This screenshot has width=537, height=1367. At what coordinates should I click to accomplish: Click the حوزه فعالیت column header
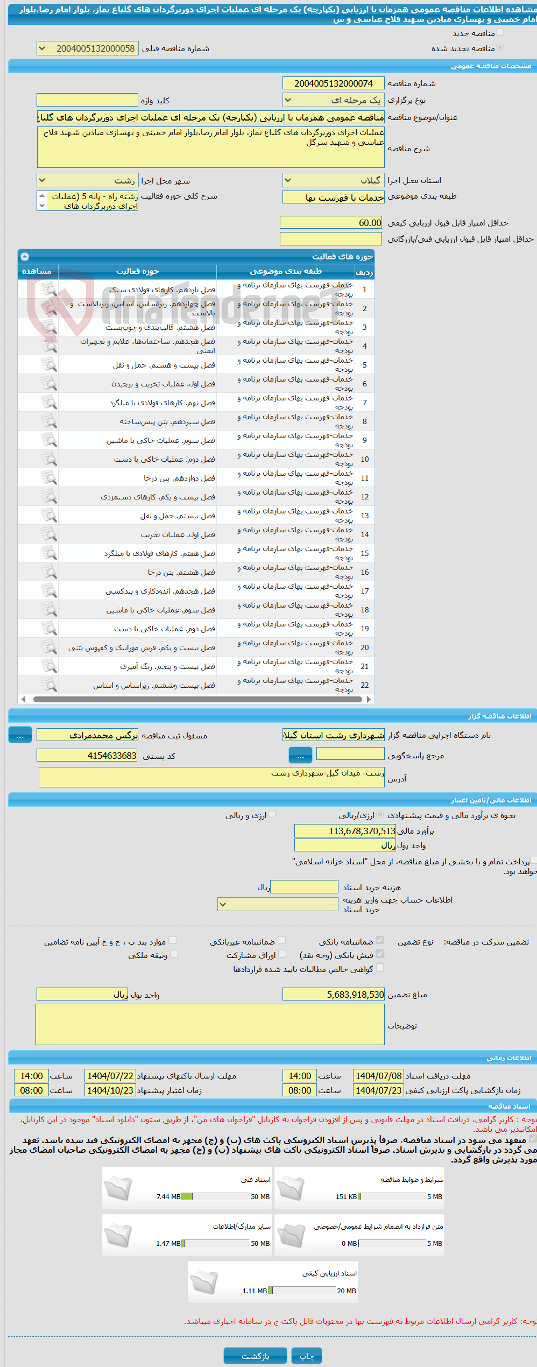point(138,271)
